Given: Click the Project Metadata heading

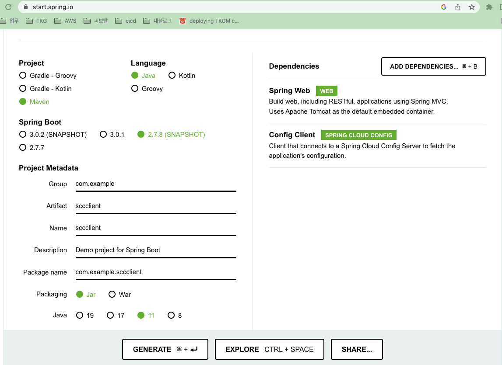Looking at the screenshot, I should (48, 168).
